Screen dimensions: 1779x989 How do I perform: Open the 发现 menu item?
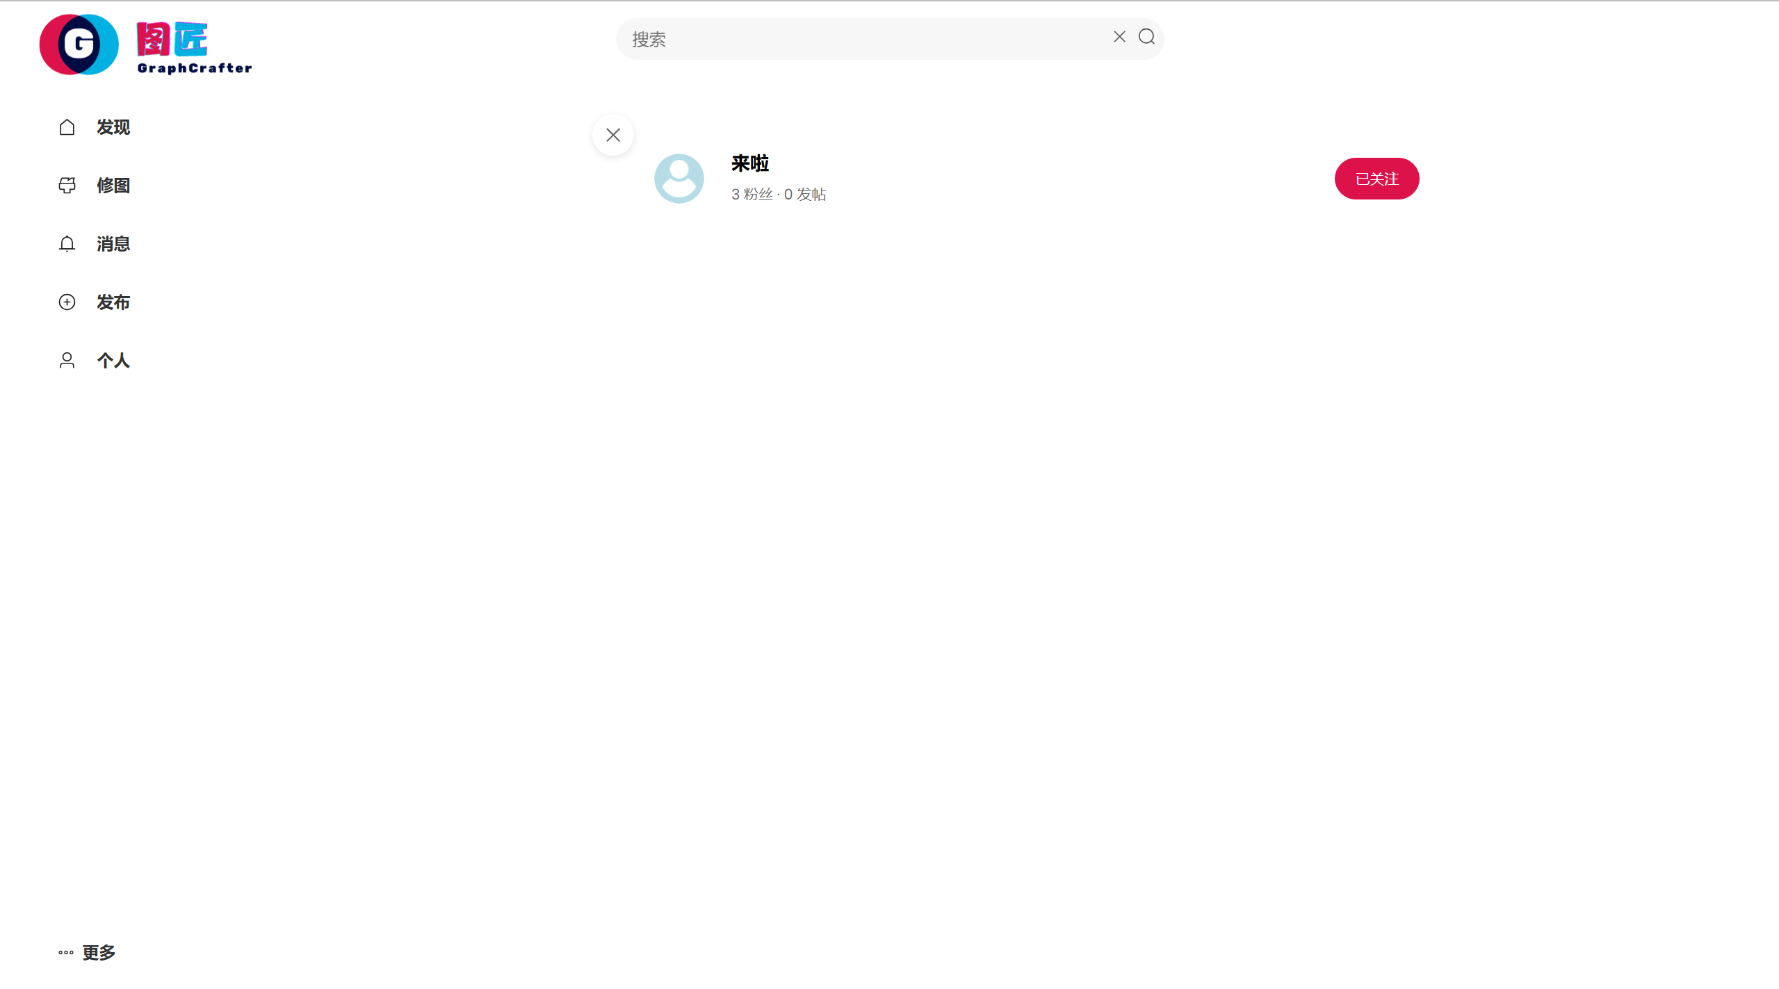coord(113,127)
